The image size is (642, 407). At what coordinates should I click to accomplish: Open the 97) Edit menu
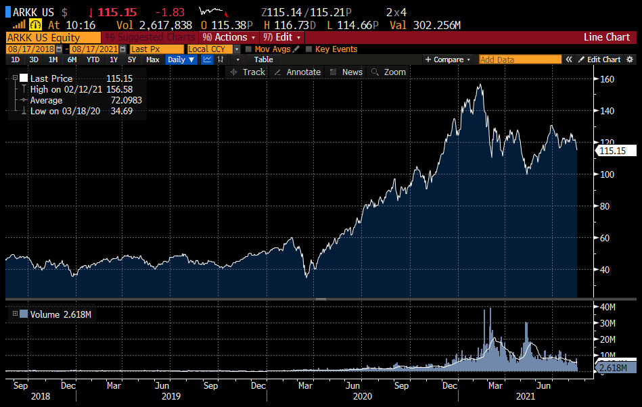pyautogui.click(x=281, y=37)
